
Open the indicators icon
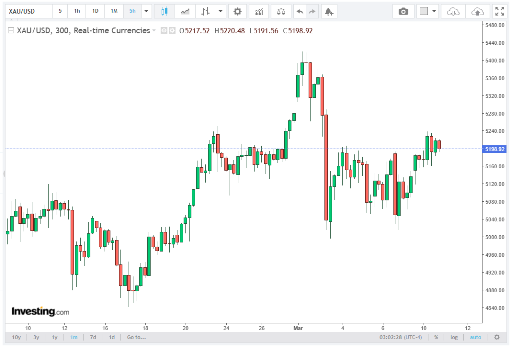pos(258,11)
